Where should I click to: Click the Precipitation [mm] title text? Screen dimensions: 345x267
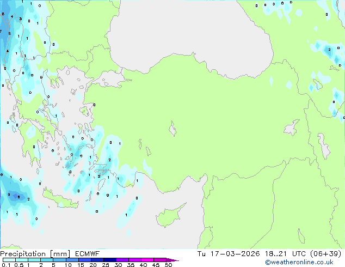tap(33, 253)
